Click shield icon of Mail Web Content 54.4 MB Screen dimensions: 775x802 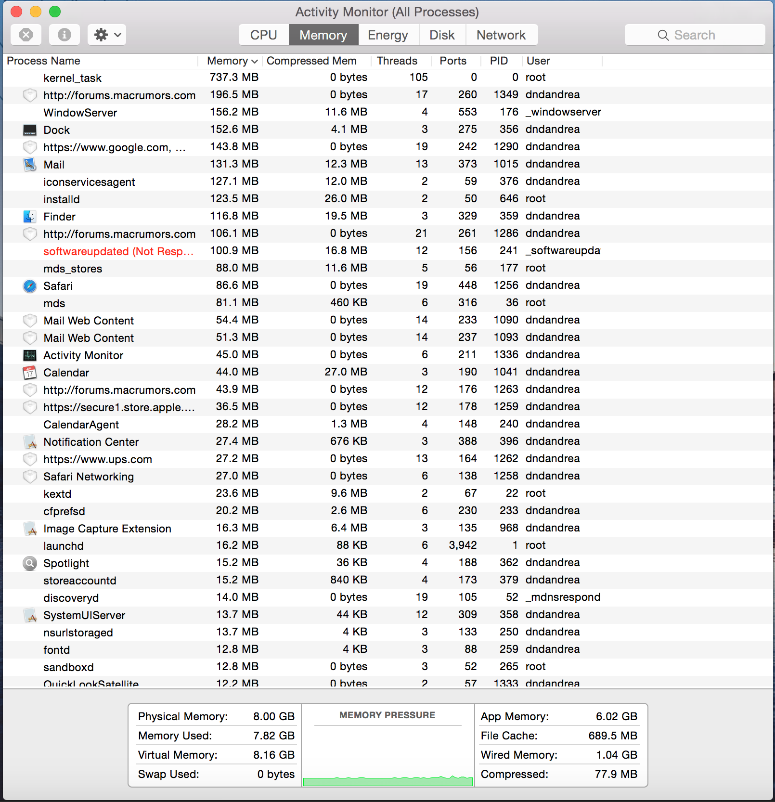[x=30, y=321]
